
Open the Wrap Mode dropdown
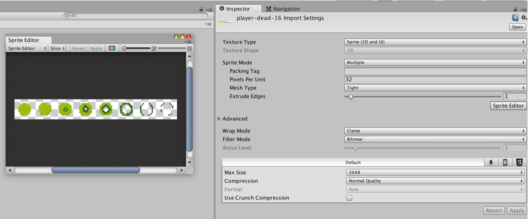pos(435,131)
